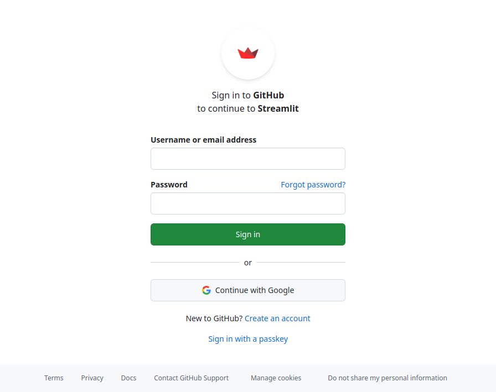Focus the Username or email address field
This screenshot has height=392, width=496.
[248, 159]
